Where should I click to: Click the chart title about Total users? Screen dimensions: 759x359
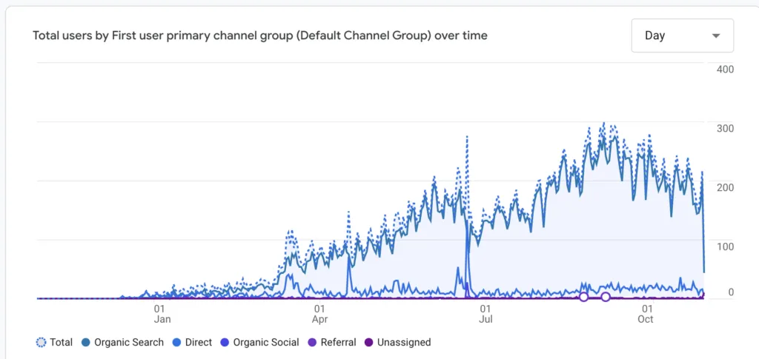260,36
